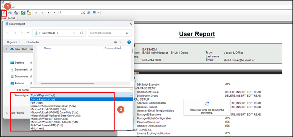The image size is (293, 137).
Task: Choose Microsoft Word (97-2003) - Editable option
Action: (81, 122)
